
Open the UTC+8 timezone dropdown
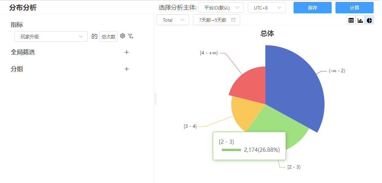click(x=267, y=8)
